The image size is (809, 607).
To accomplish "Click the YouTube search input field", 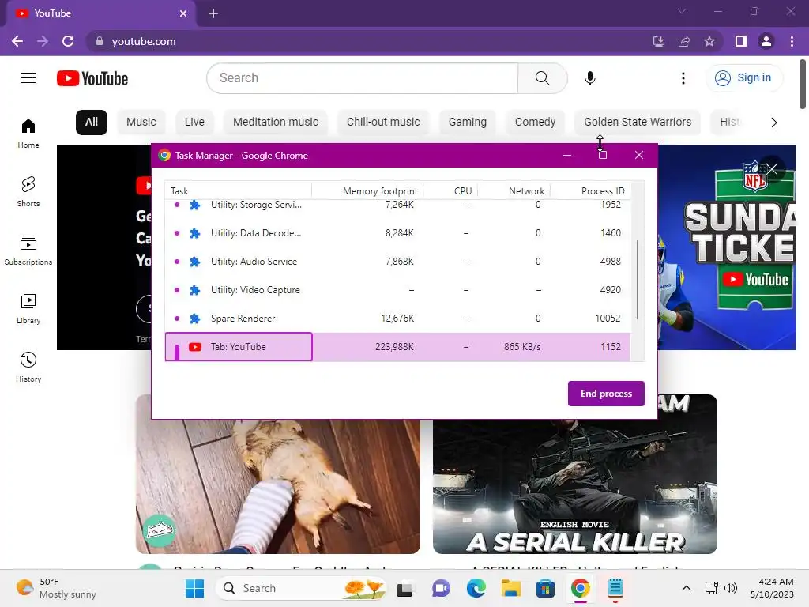I will click(x=363, y=78).
